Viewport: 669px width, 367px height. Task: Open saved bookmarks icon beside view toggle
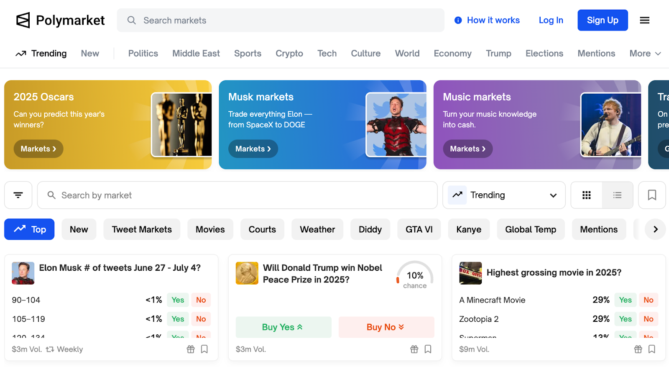click(x=651, y=195)
